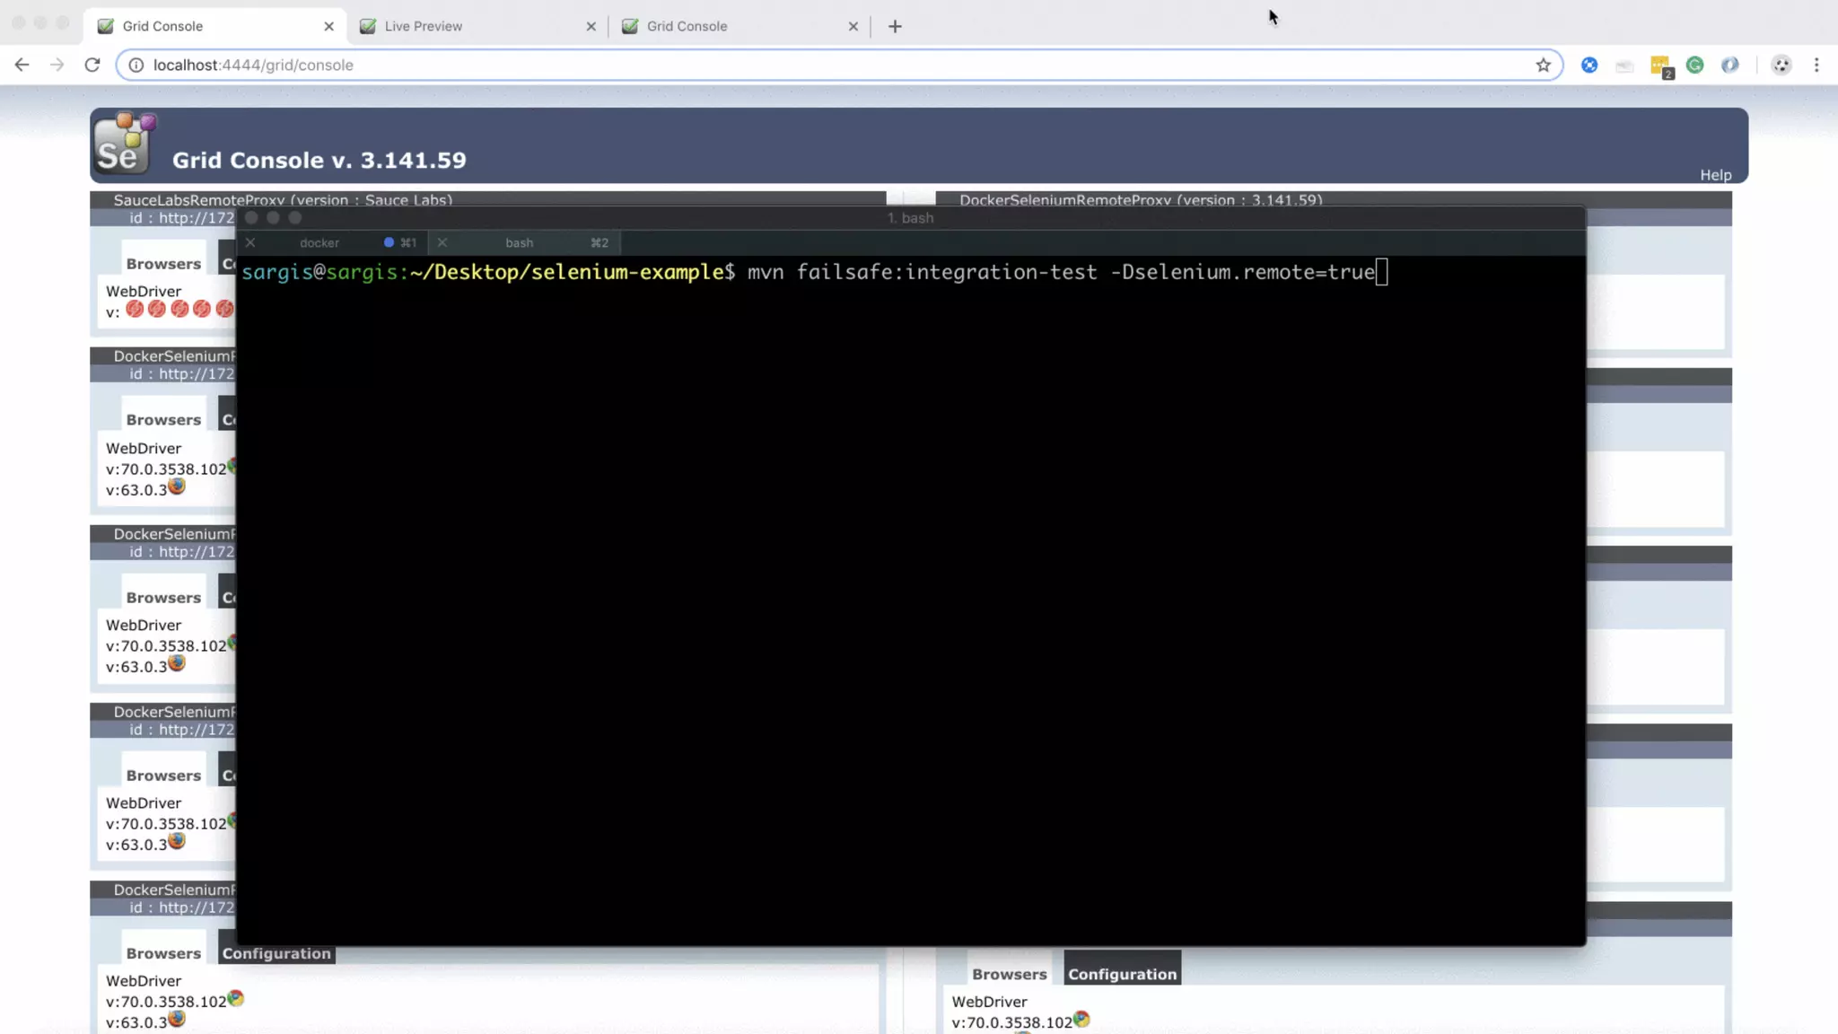Click the blue circular extension icon
The width and height of the screenshot is (1838, 1034).
[x=1589, y=65]
